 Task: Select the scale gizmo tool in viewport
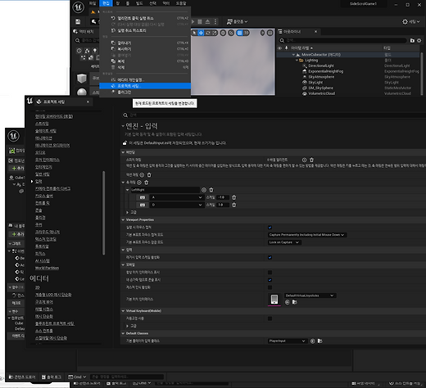[215, 33]
